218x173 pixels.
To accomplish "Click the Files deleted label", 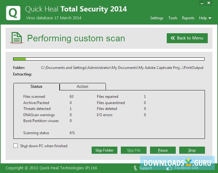I will tap(107, 109).
